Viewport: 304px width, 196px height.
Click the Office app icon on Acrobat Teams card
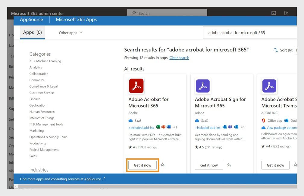pos(263,120)
